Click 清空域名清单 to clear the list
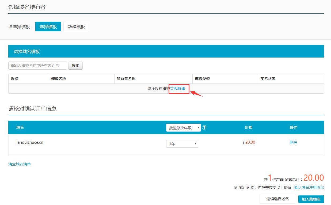 tap(20, 164)
